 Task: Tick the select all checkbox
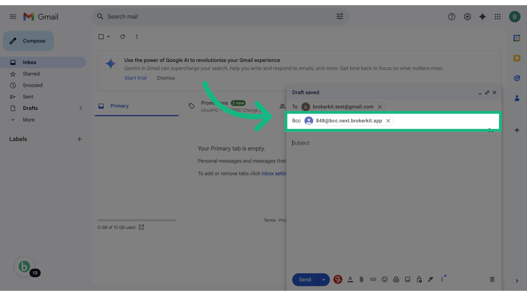coord(101,37)
